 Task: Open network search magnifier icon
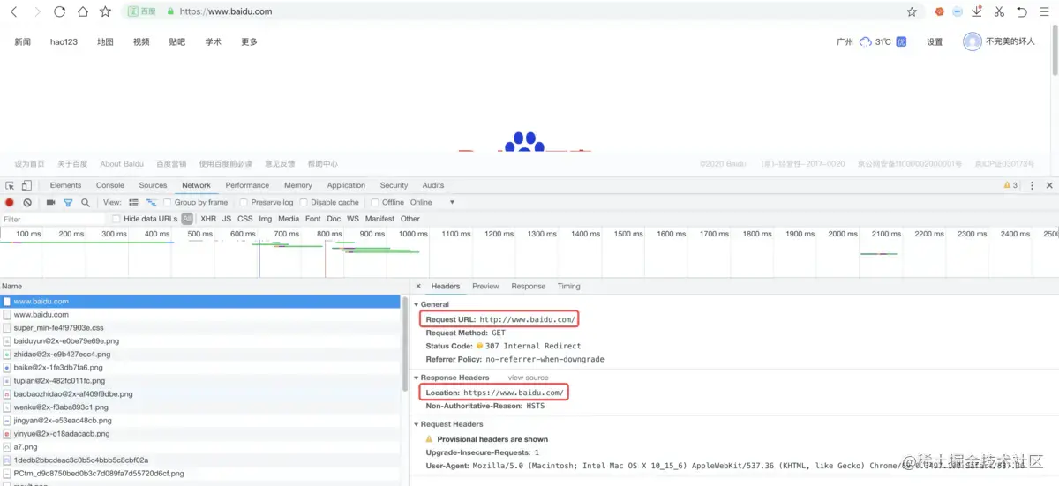(x=86, y=203)
